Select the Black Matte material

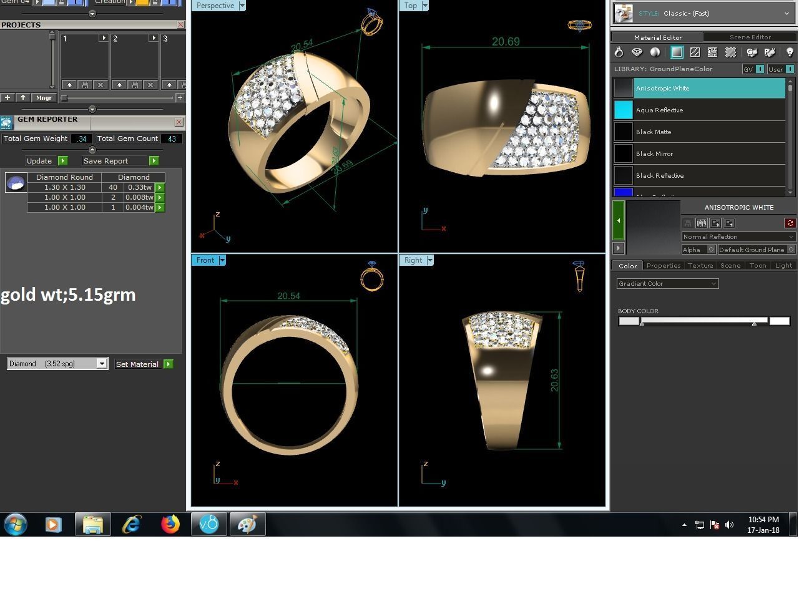[699, 132]
